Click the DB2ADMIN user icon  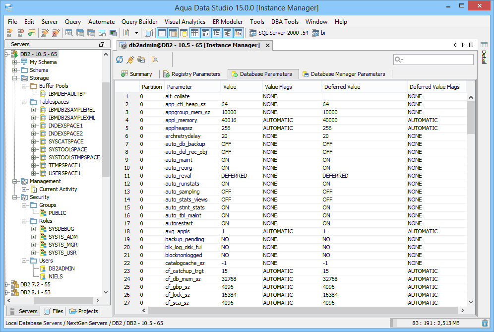pos(44,268)
